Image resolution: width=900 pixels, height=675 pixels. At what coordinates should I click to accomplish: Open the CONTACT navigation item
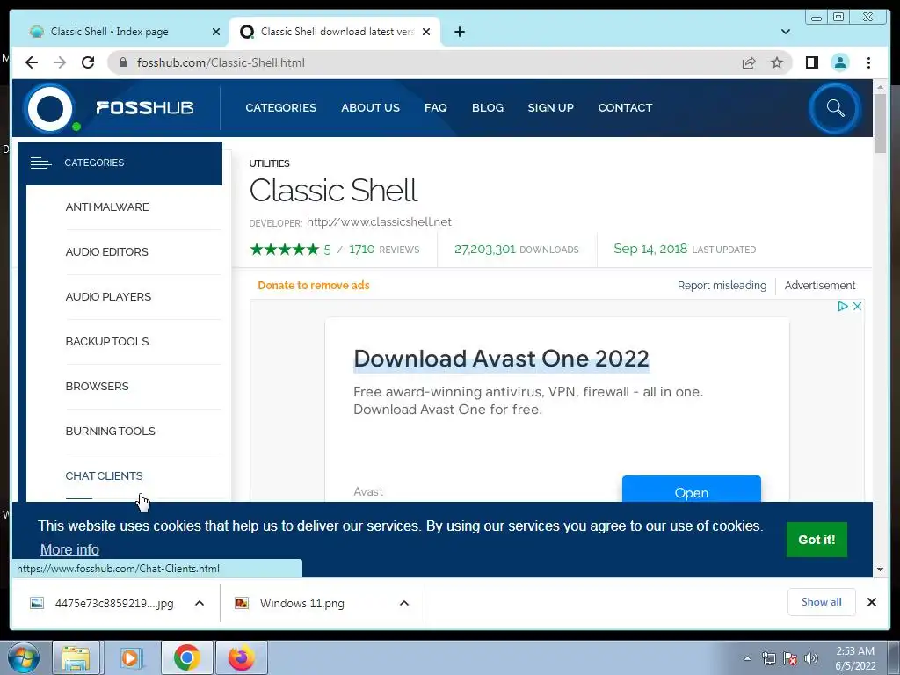(625, 108)
